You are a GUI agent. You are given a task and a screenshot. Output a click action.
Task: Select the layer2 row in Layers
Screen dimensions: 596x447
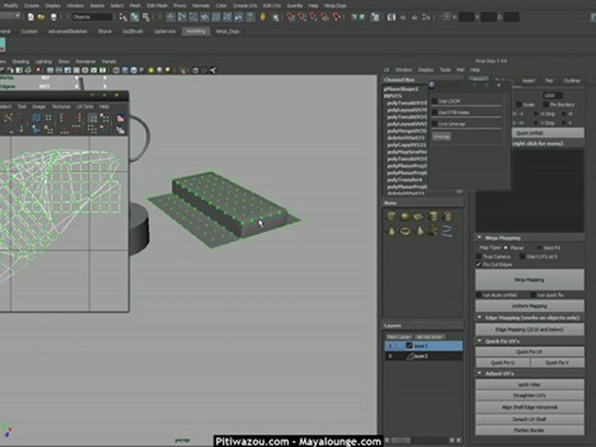click(423, 356)
